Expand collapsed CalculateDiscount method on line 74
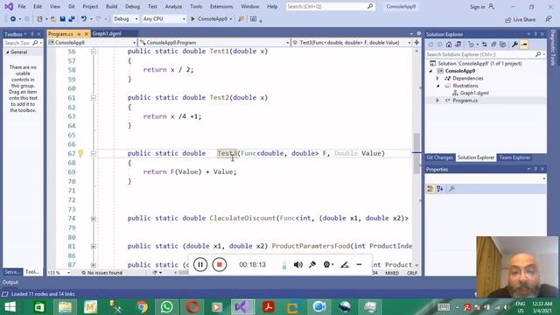Viewport: 560px width, 315px height. tap(94, 219)
